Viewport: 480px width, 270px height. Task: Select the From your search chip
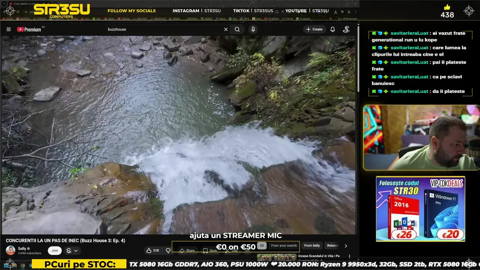[284, 246]
